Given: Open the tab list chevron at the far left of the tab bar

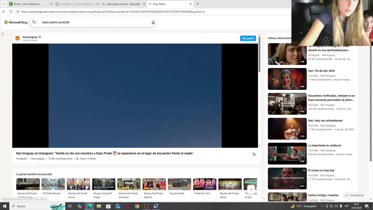Looking at the screenshot, I should click(x=4, y=4).
